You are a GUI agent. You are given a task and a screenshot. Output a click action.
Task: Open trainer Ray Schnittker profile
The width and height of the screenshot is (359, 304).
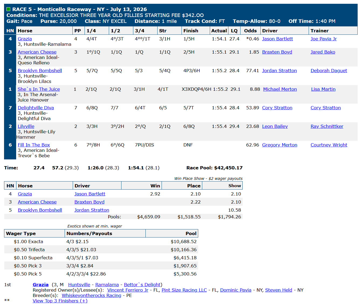click(327, 126)
